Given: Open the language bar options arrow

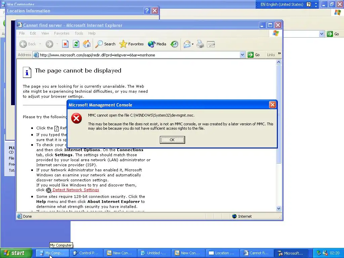Looking at the screenshot, I should point(316,6).
